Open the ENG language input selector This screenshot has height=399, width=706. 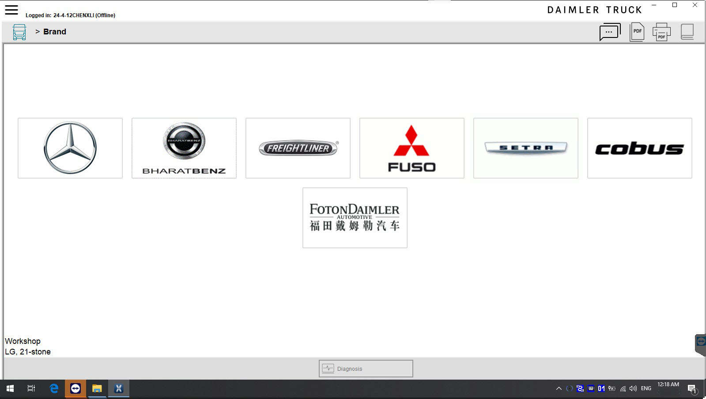point(646,388)
